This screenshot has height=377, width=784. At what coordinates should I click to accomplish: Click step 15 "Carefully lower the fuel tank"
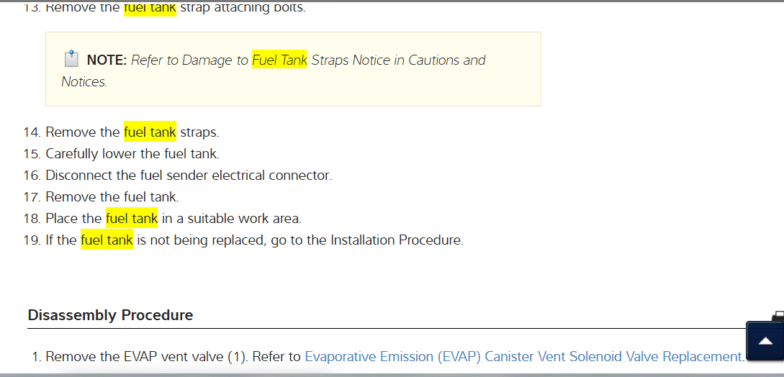click(132, 154)
